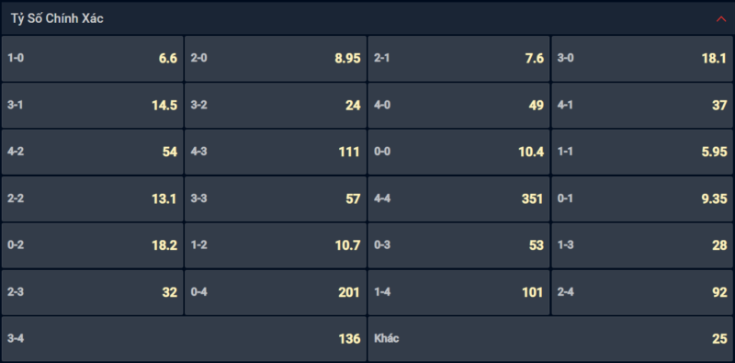Choose the Khác option at odds 25
Screen dimensions: 735x363
(550, 338)
